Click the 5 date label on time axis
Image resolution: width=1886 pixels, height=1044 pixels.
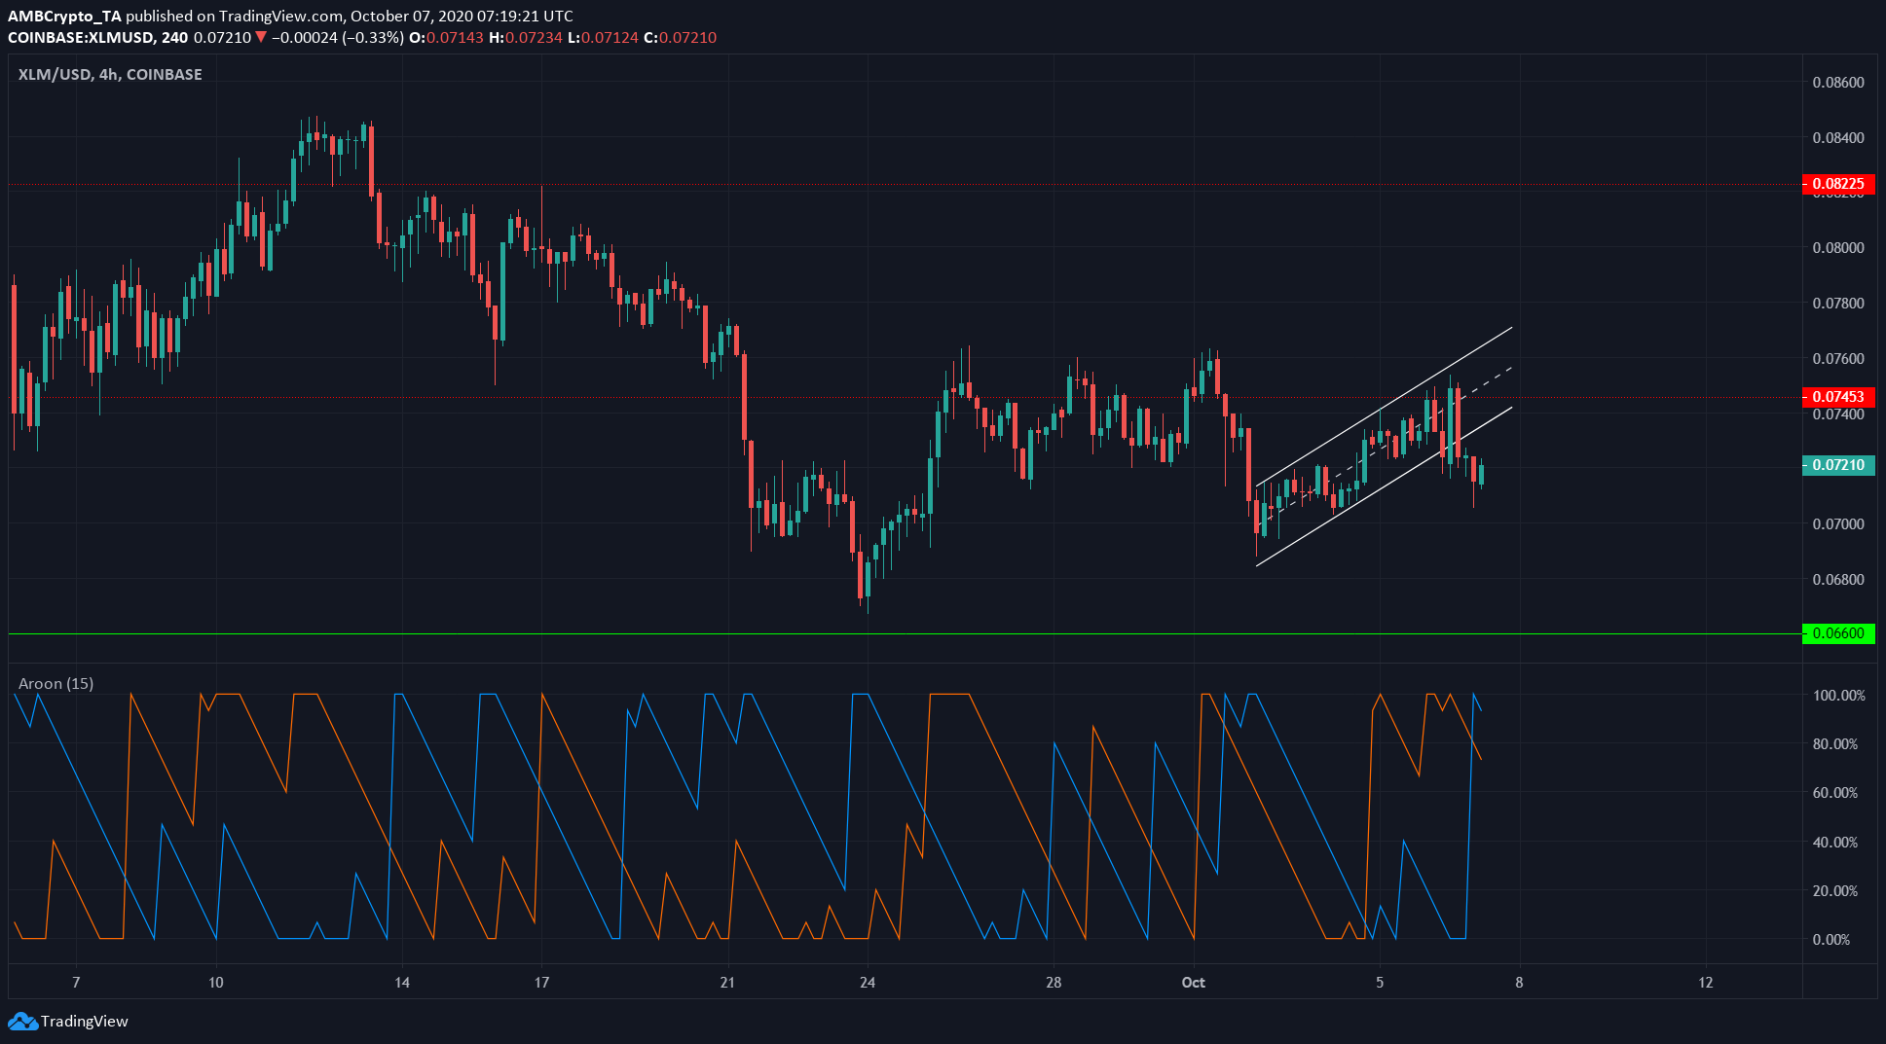pos(1380,982)
